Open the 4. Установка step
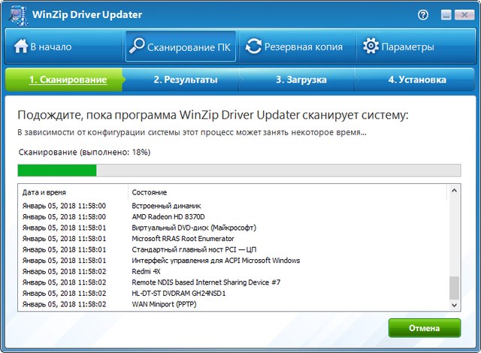The height and width of the screenshot is (353, 481). click(417, 80)
